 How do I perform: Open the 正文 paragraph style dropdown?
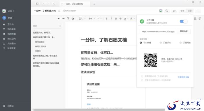click(82, 19)
